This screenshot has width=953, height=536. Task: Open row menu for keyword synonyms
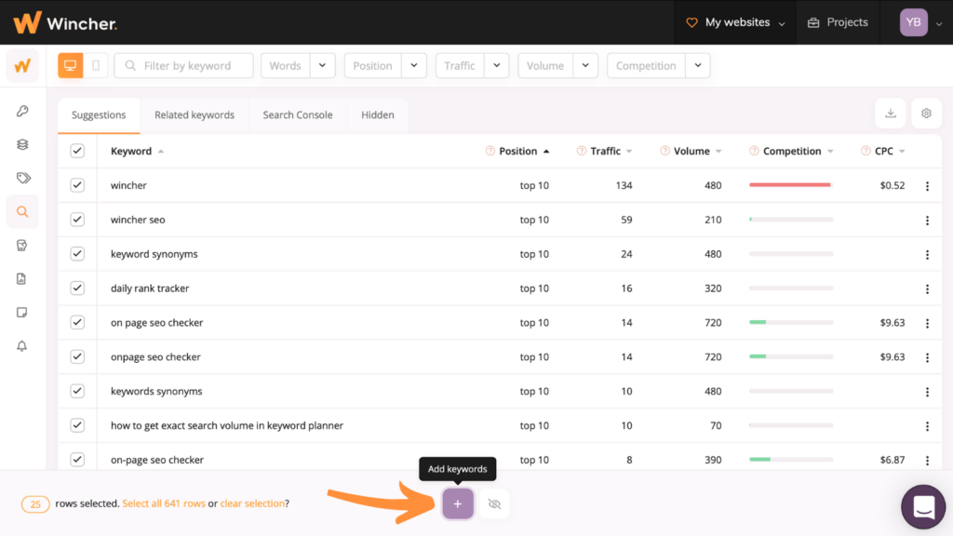(x=928, y=255)
